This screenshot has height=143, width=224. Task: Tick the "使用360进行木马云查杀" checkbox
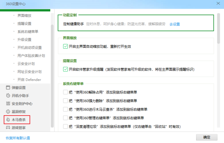(x=66, y=109)
